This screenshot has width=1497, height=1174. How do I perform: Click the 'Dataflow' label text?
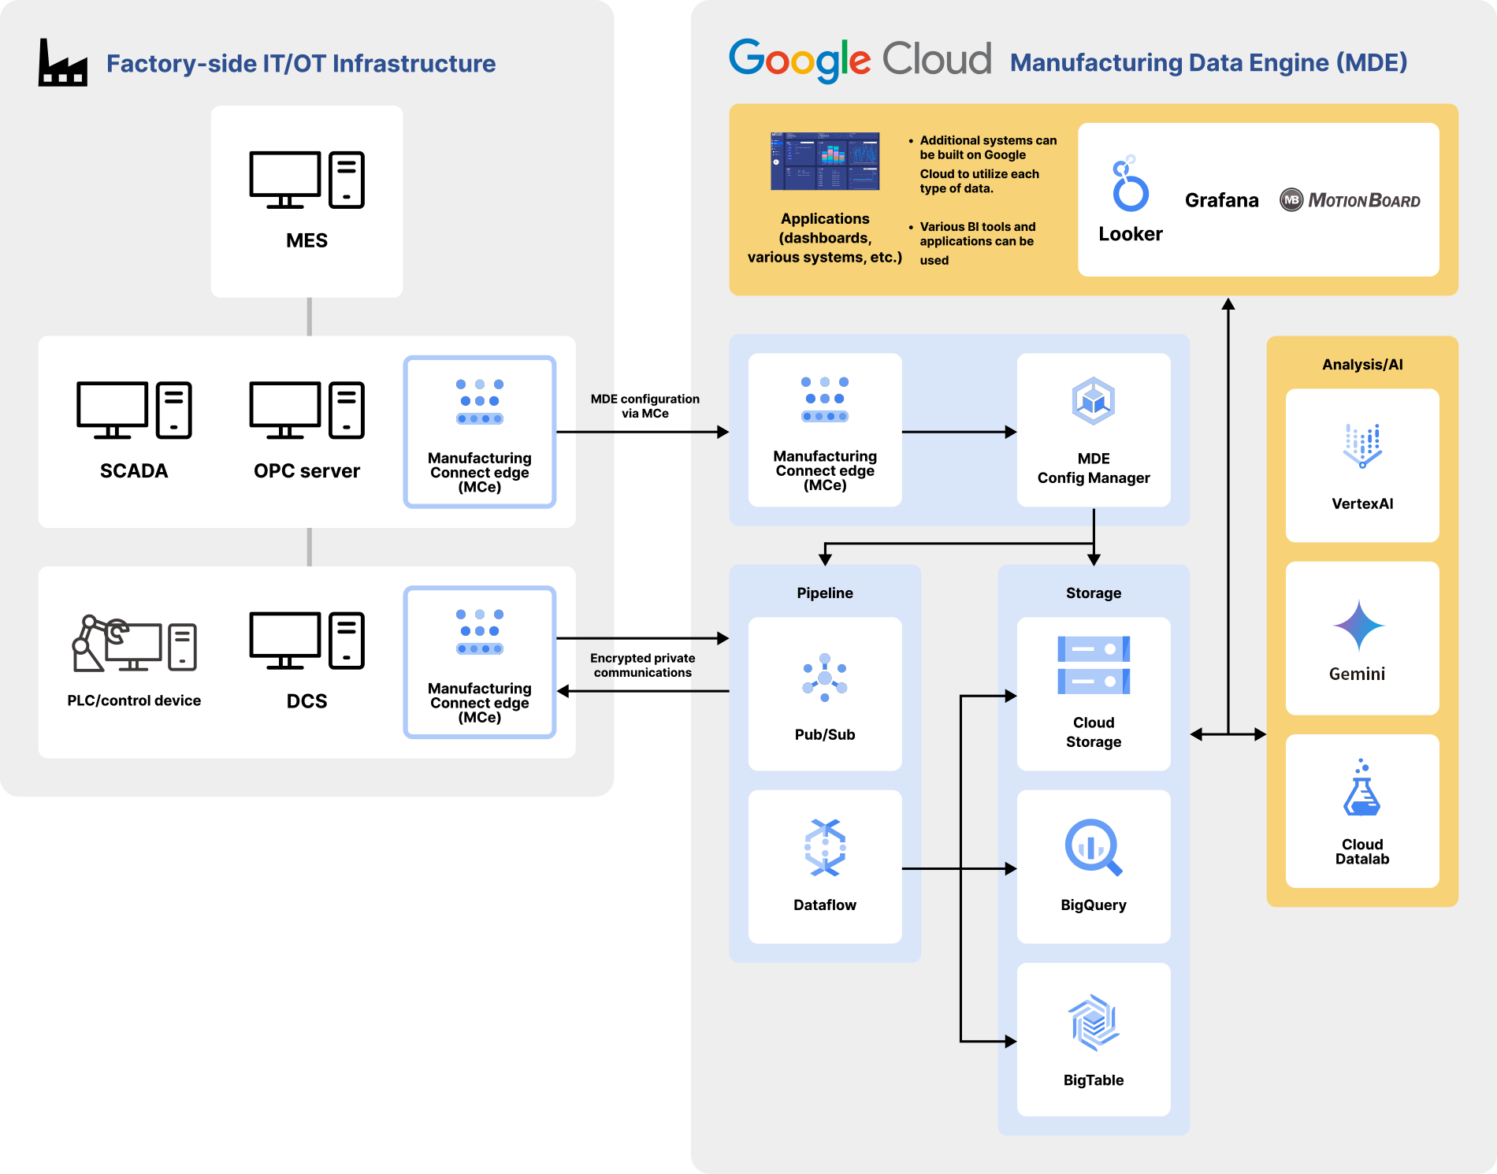825,905
